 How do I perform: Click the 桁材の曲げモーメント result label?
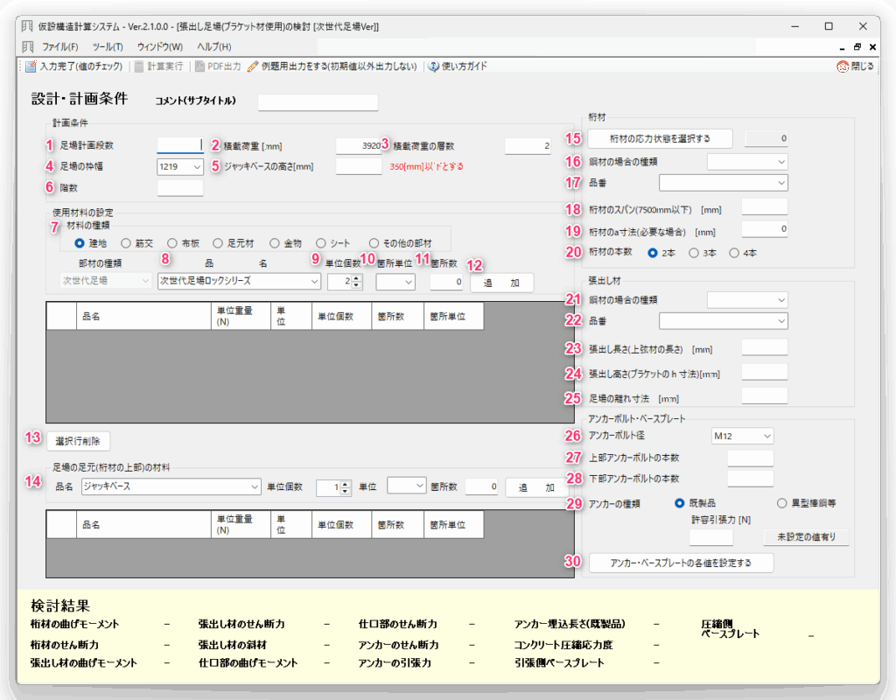75,625
